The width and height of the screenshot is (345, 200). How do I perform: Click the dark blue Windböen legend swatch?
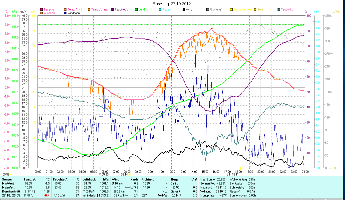65,13
